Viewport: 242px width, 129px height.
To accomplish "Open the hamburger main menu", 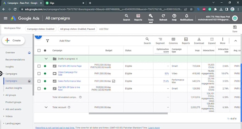I will [6, 18].
